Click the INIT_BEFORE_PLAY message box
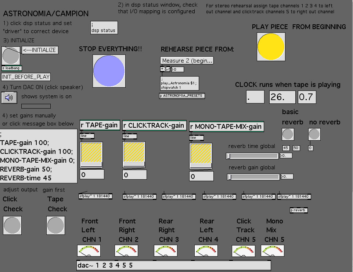 click(26, 77)
